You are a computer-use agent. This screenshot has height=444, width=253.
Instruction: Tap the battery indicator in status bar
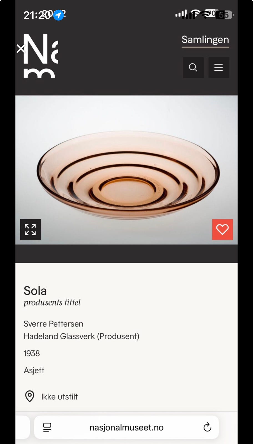coord(224,15)
